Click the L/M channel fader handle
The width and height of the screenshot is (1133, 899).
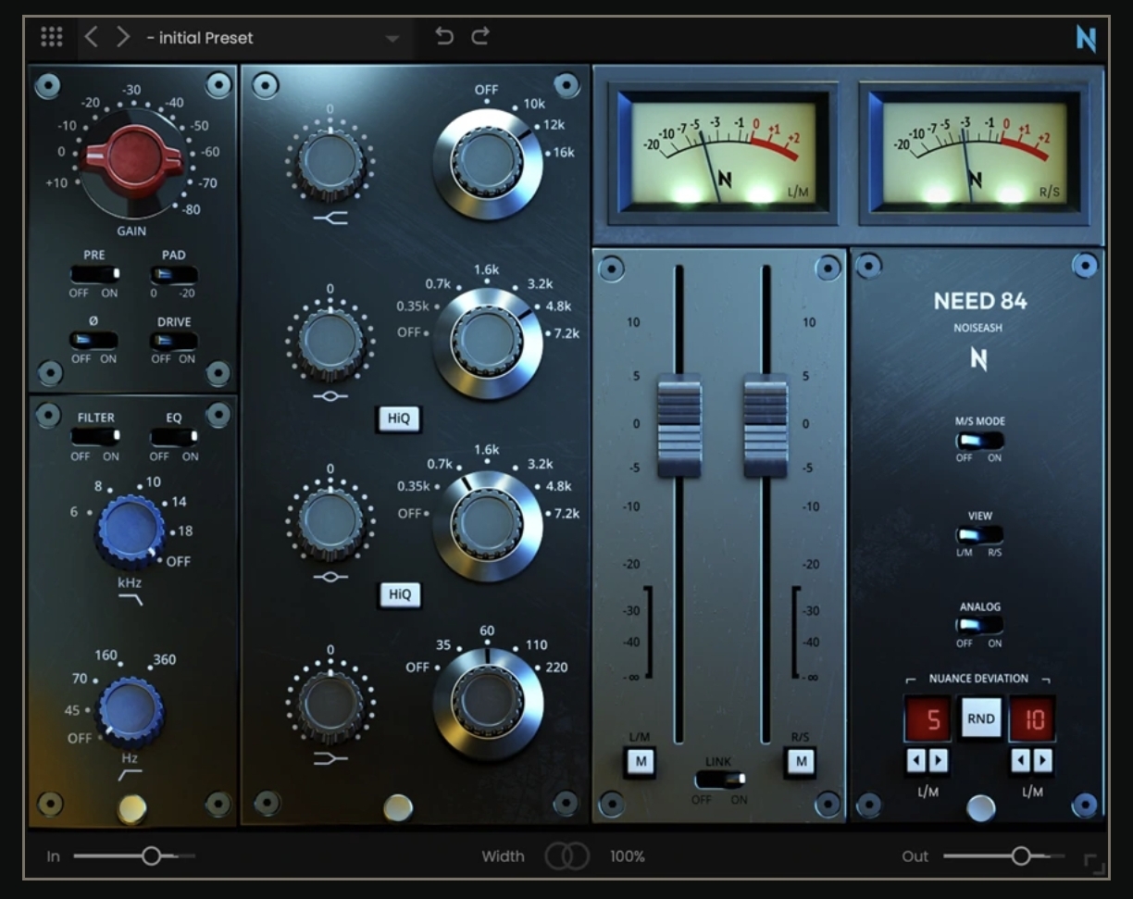pyautogui.click(x=679, y=426)
